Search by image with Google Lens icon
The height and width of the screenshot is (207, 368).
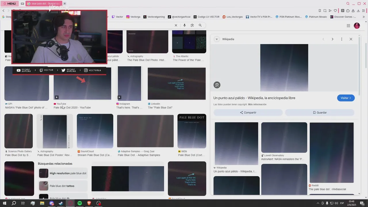192,25
